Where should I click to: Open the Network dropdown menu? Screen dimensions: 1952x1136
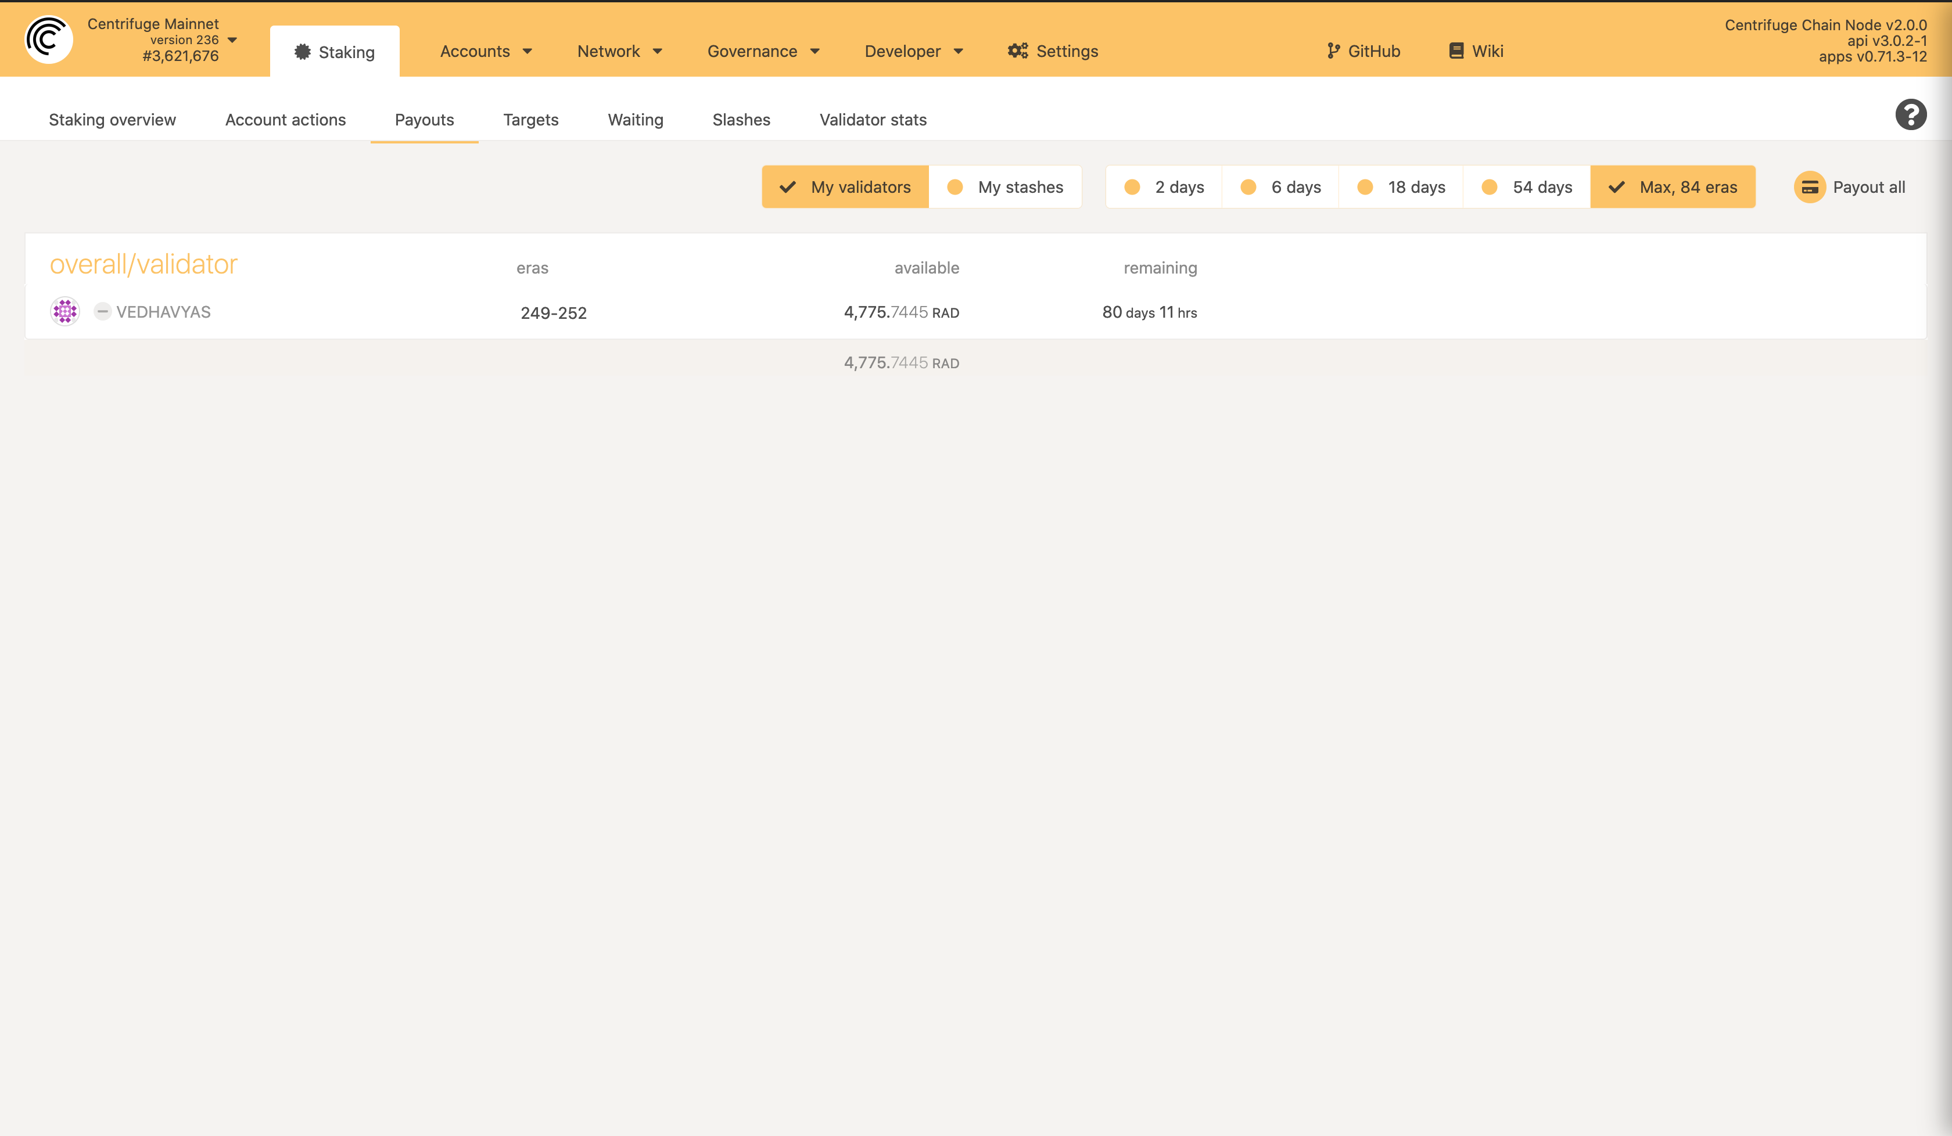coord(619,51)
